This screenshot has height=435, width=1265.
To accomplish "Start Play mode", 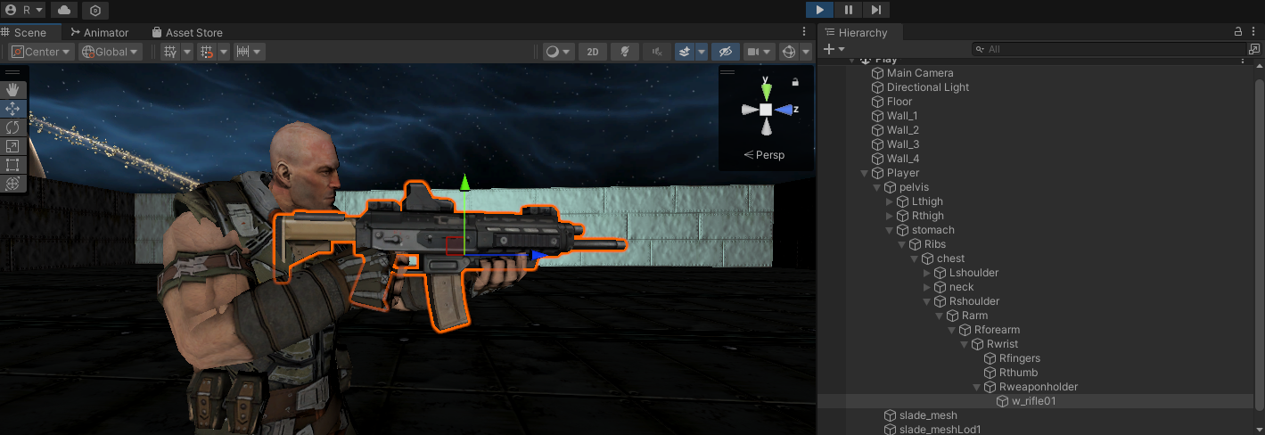I will [x=819, y=10].
